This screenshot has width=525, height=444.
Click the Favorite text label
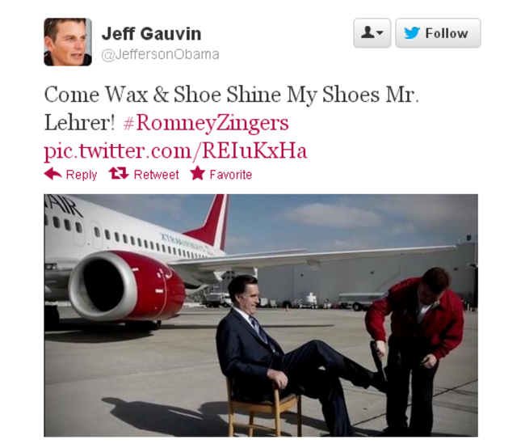point(231,175)
